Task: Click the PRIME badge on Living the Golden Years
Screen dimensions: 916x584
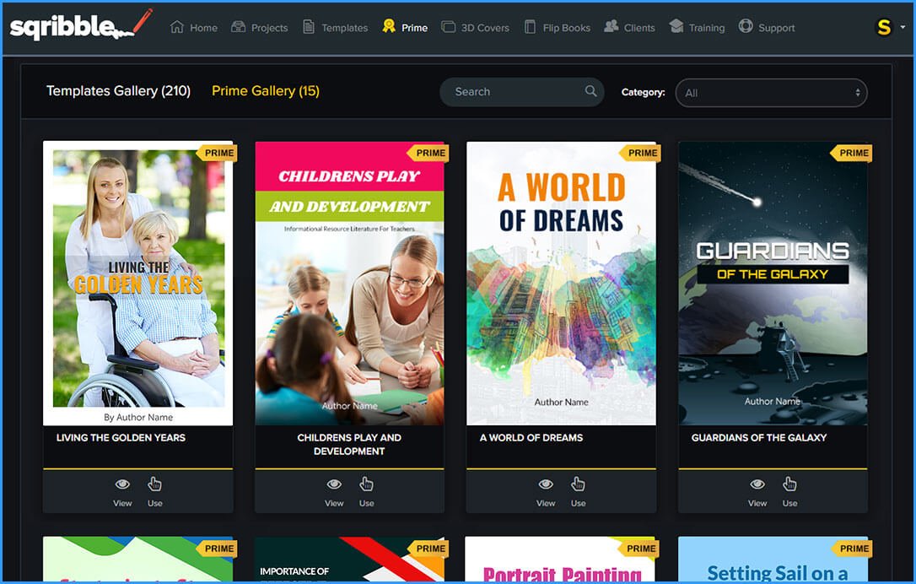Action: 218,153
